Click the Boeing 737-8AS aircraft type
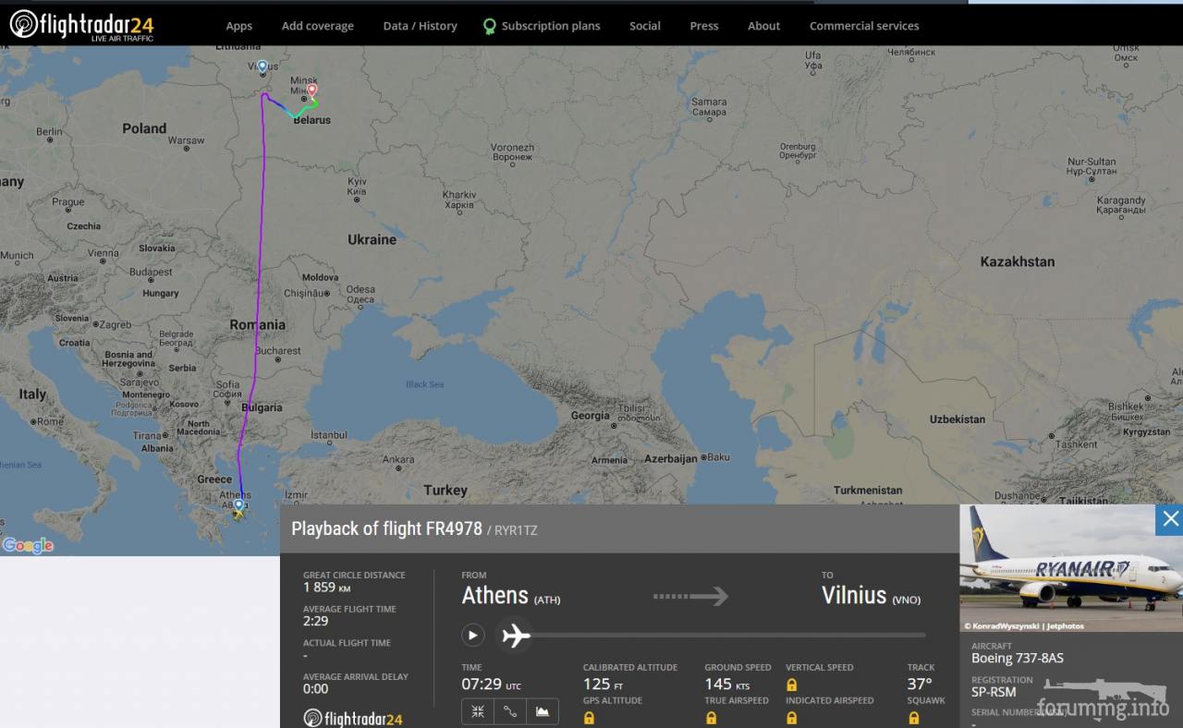 (1018, 659)
